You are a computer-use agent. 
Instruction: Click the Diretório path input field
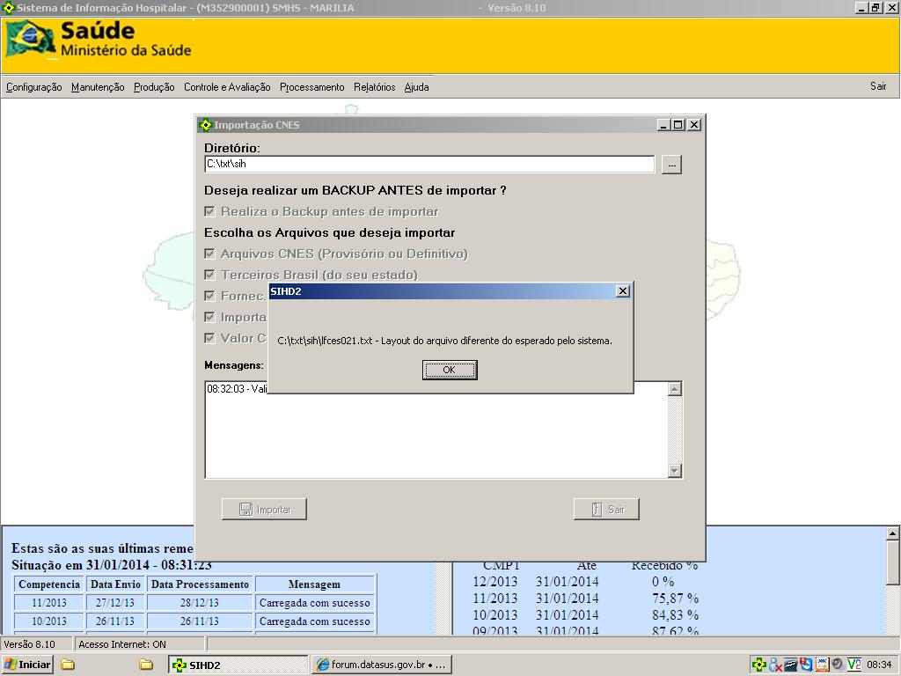coord(429,164)
